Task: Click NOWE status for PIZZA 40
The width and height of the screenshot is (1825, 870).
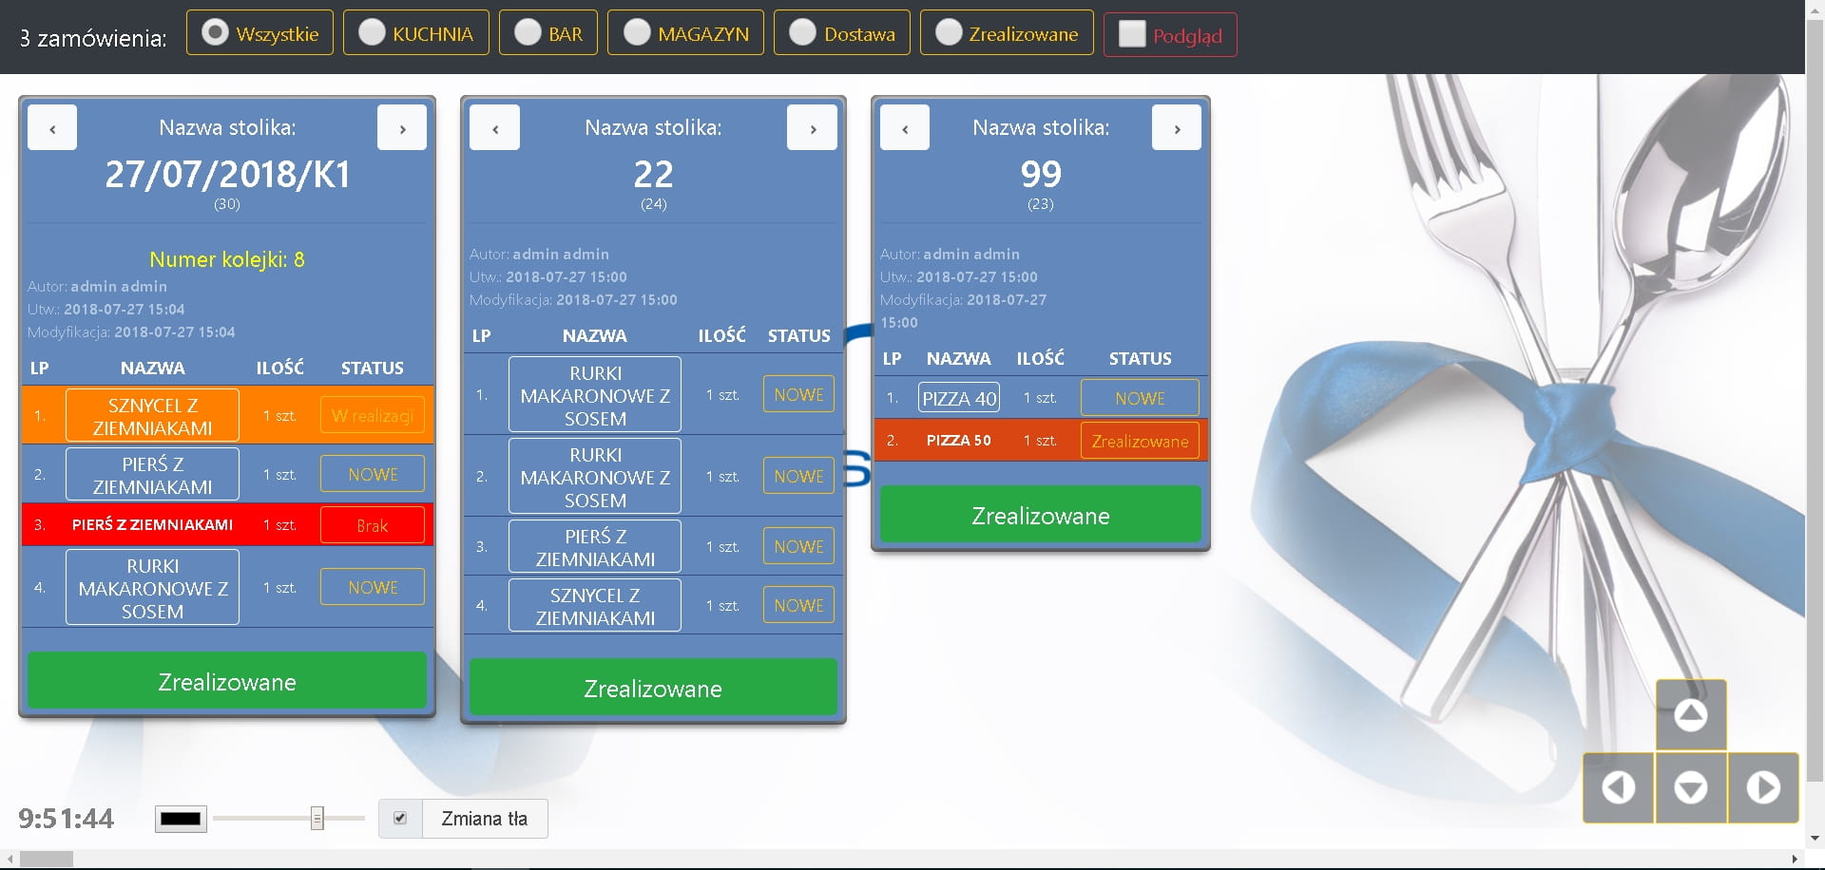Action: pos(1139,398)
